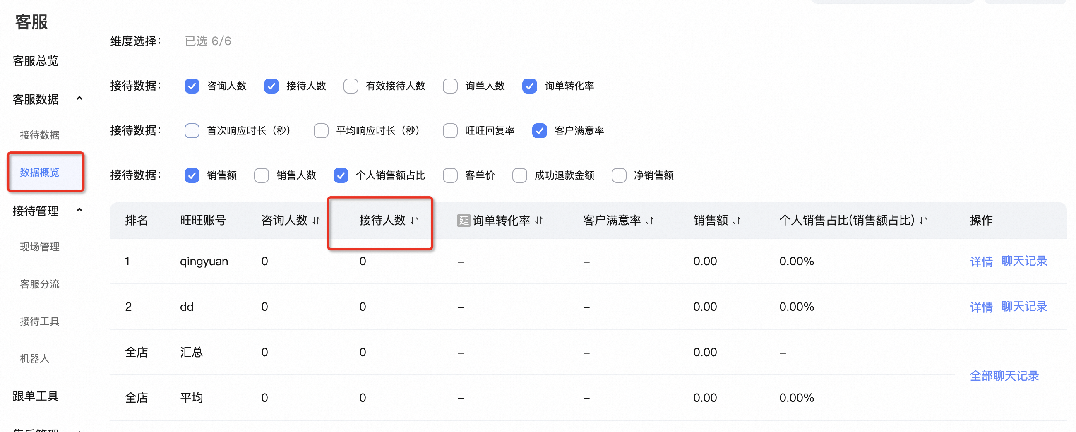Uncheck the 销售额 checkbox
Viewport: 1076px width, 432px height.
click(192, 175)
